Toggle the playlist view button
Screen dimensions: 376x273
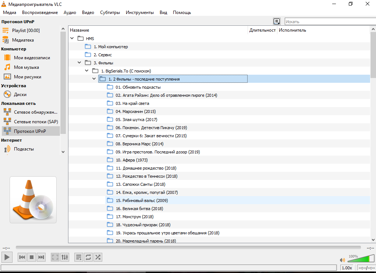pos(78,257)
